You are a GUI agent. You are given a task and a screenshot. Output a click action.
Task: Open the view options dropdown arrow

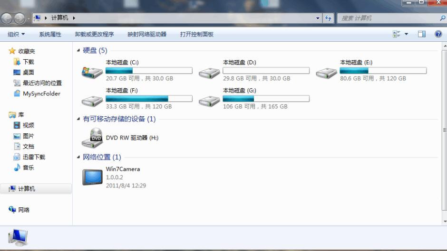pos(406,34)
